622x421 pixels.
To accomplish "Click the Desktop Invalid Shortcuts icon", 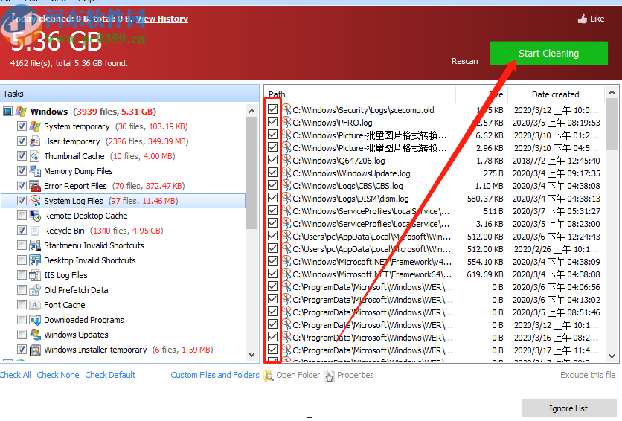I will [35, 260].
